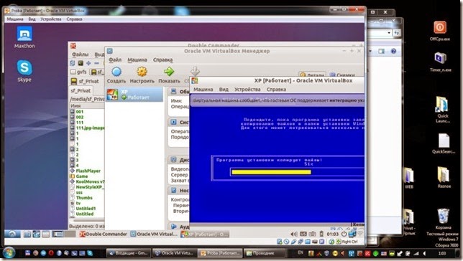Select XP Работает machine in VirtualBox list
The height and width of the screenshot is (261, 463).
click(134, 95)
